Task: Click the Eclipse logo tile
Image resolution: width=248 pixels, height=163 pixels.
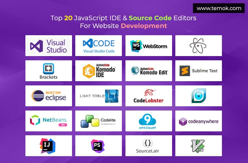Action: click(49, 96)
